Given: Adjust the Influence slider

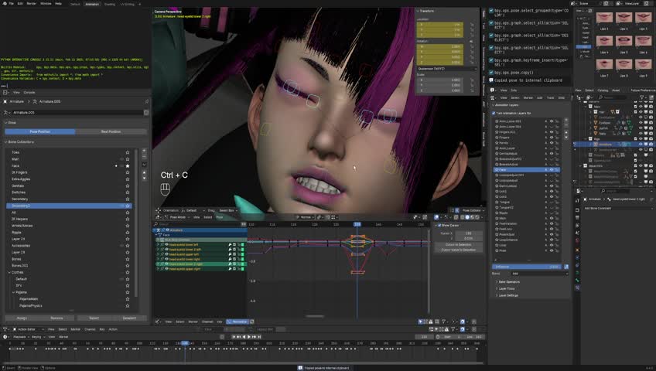Looking at the screenshot, I should [x=528, y=267].
